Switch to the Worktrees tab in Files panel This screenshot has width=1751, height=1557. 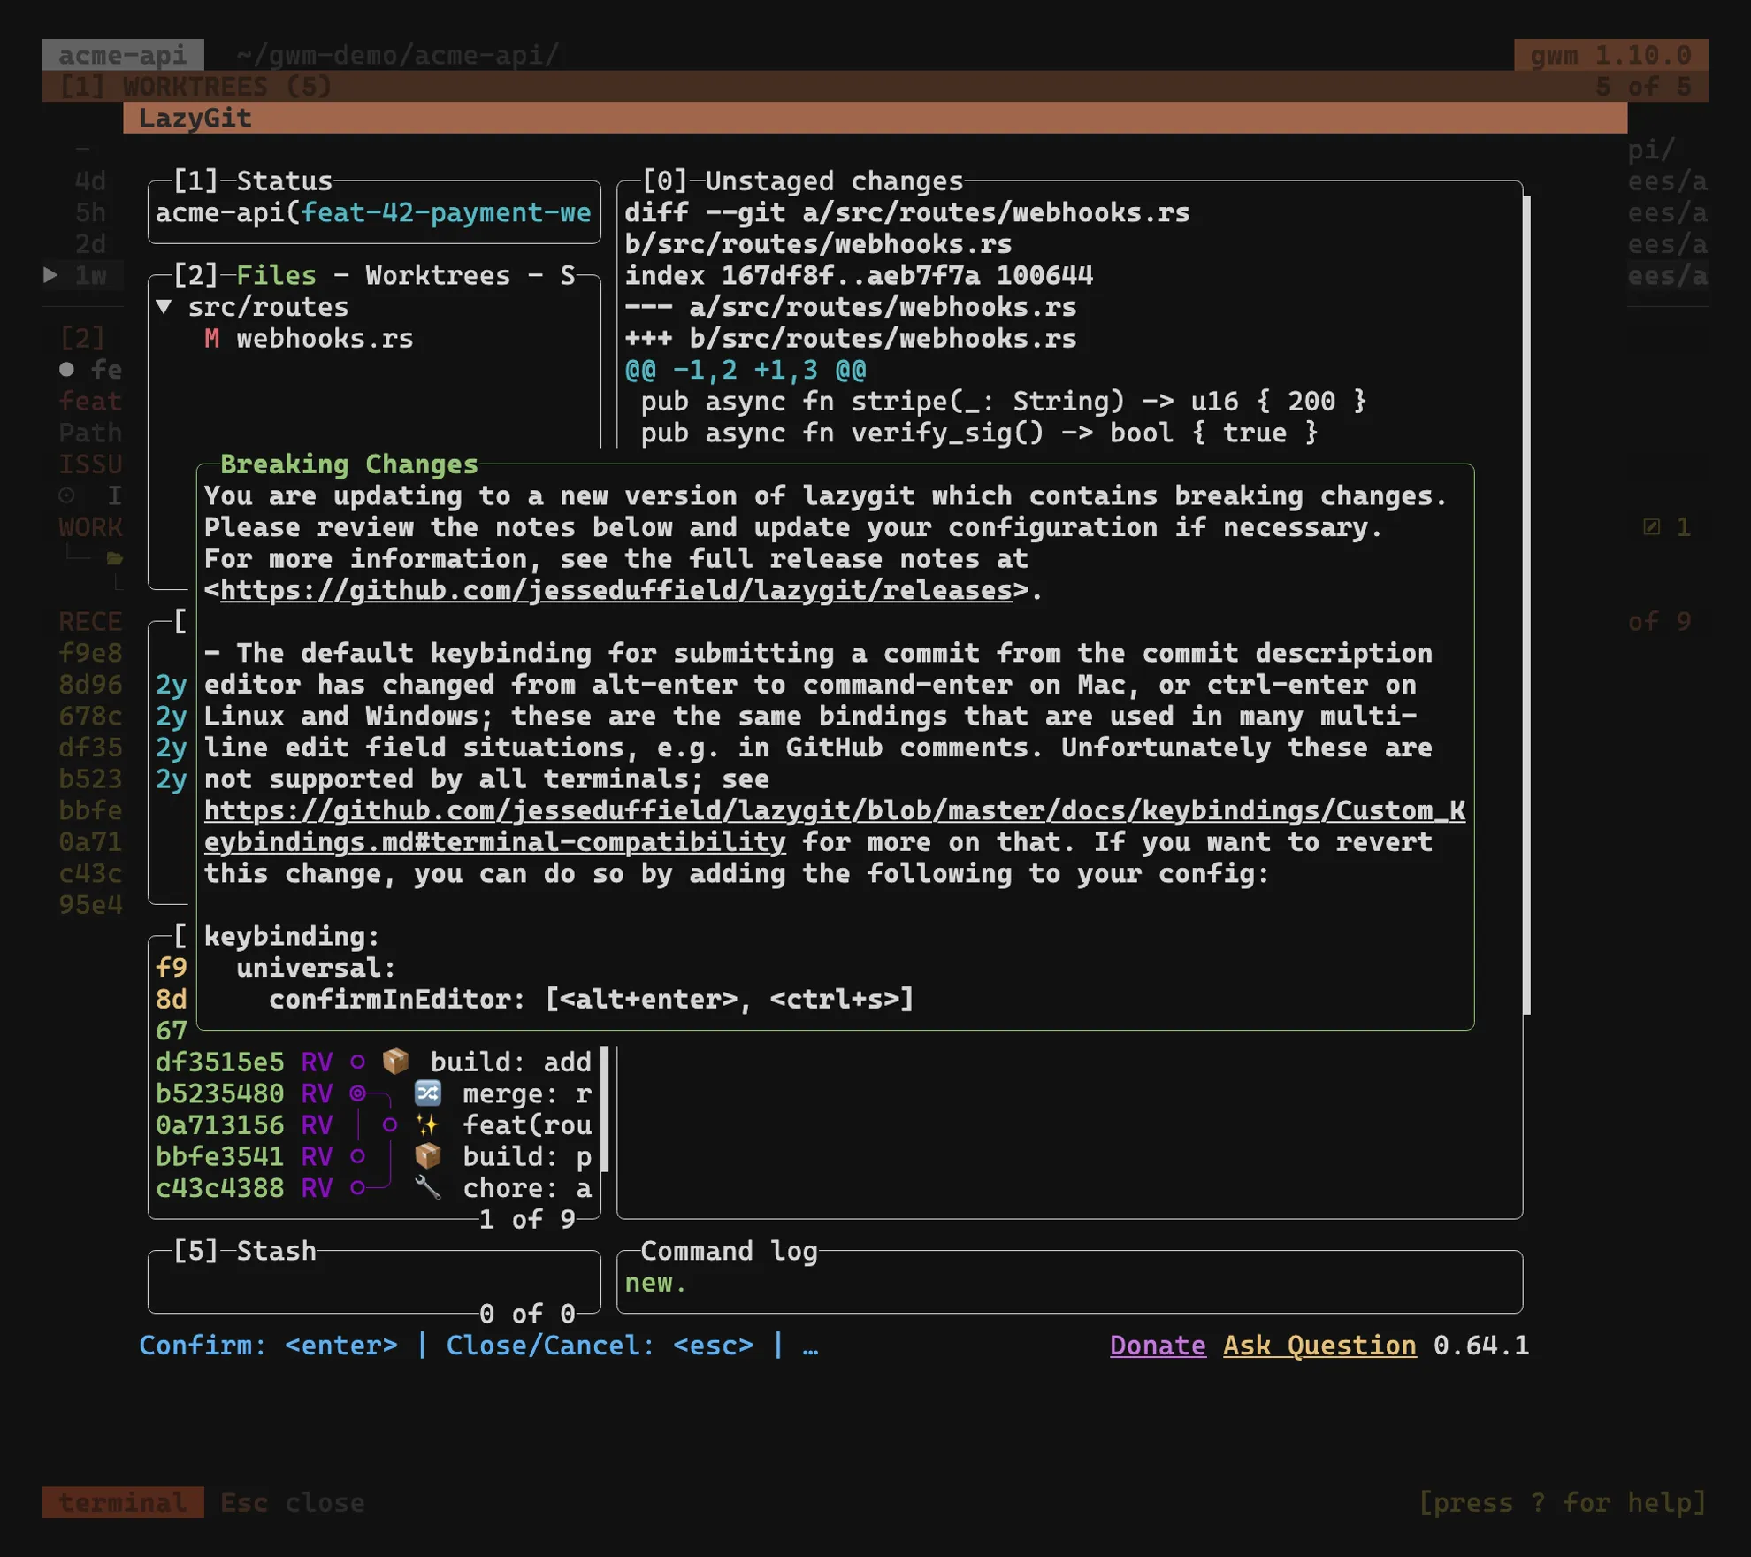[438, 275]
